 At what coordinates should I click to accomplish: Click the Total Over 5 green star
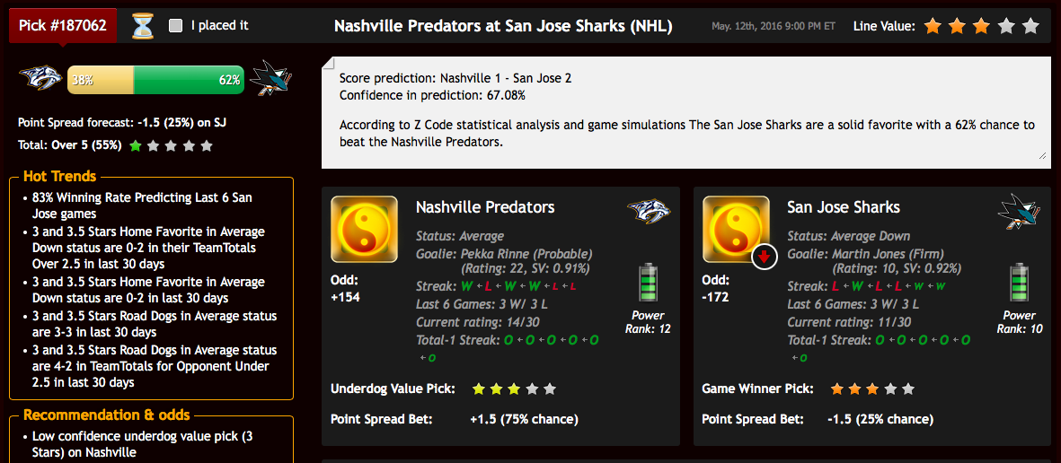tap(136, 145)
